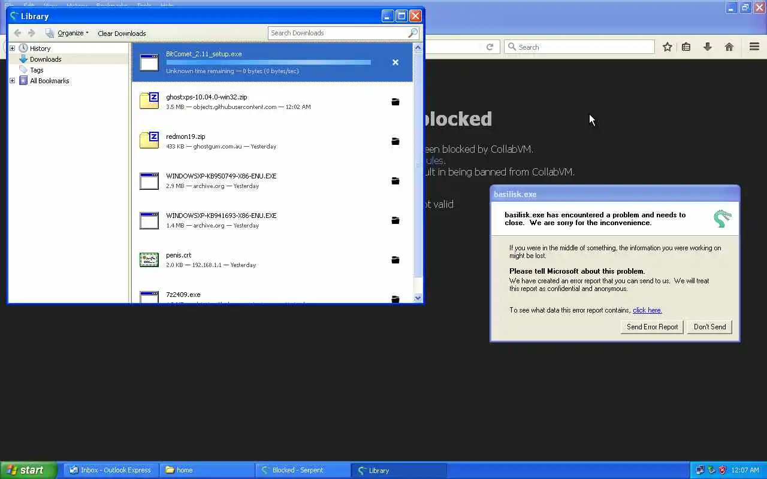Expand the History tree node
The width and height of the screenshot is (767, 479).
[x=12, y=48]
